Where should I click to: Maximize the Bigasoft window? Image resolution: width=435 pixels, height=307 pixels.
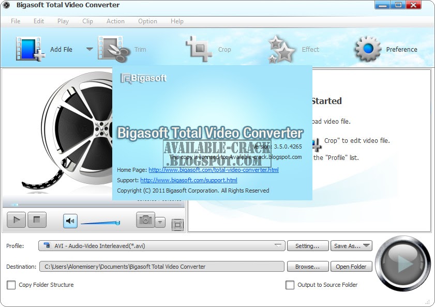pyautogui.click(x=398, y=5)
